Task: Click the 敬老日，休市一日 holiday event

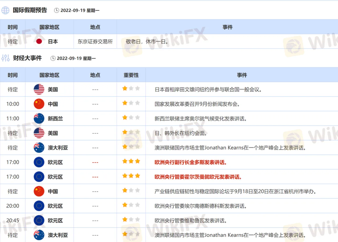Action: [x=147, y=41]
